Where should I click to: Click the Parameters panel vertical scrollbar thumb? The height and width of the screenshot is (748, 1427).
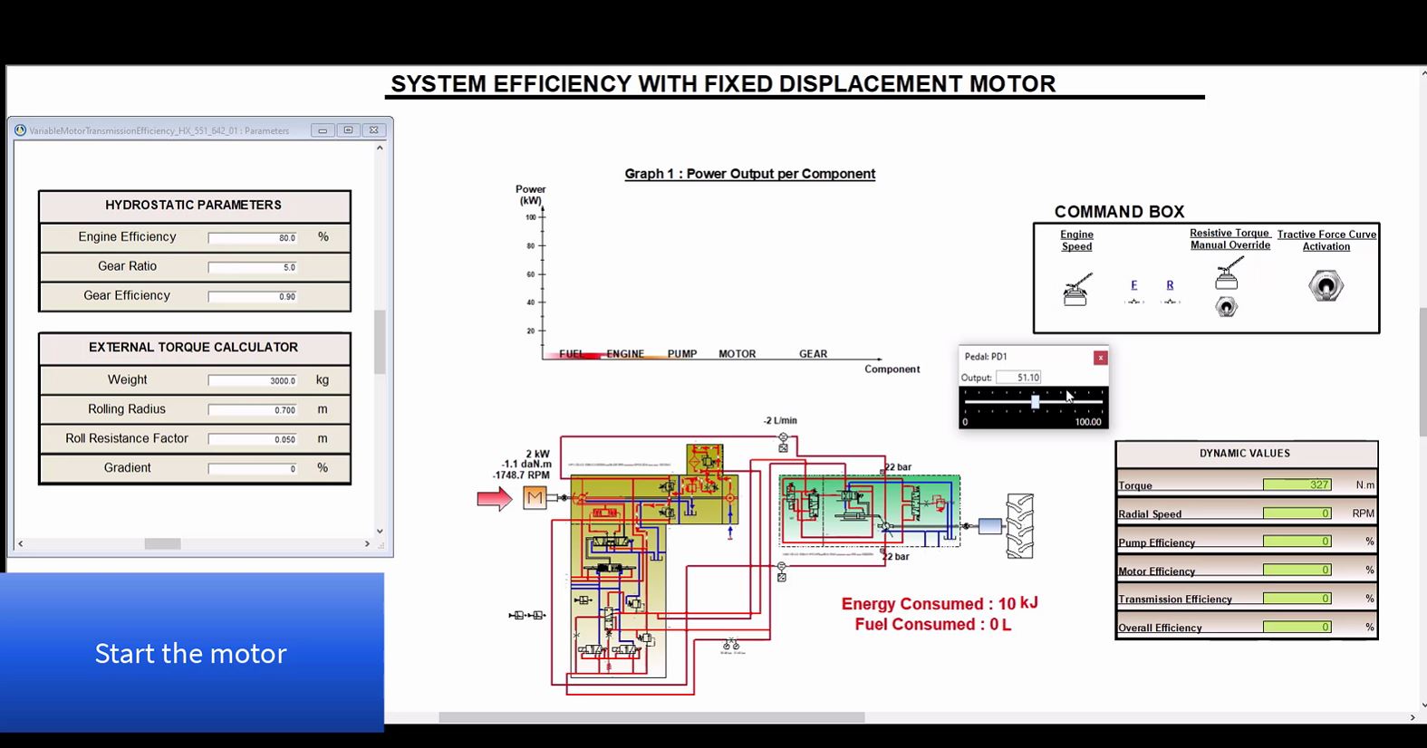tap(380, 342)
